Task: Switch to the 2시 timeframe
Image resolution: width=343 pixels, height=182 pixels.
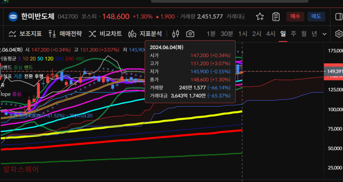Action: click(x=256, y=34)
